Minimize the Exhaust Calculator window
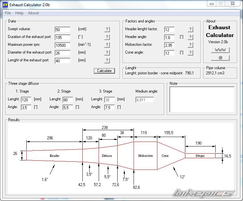Viewport: 243px width, 201px height. click(212, 4)
